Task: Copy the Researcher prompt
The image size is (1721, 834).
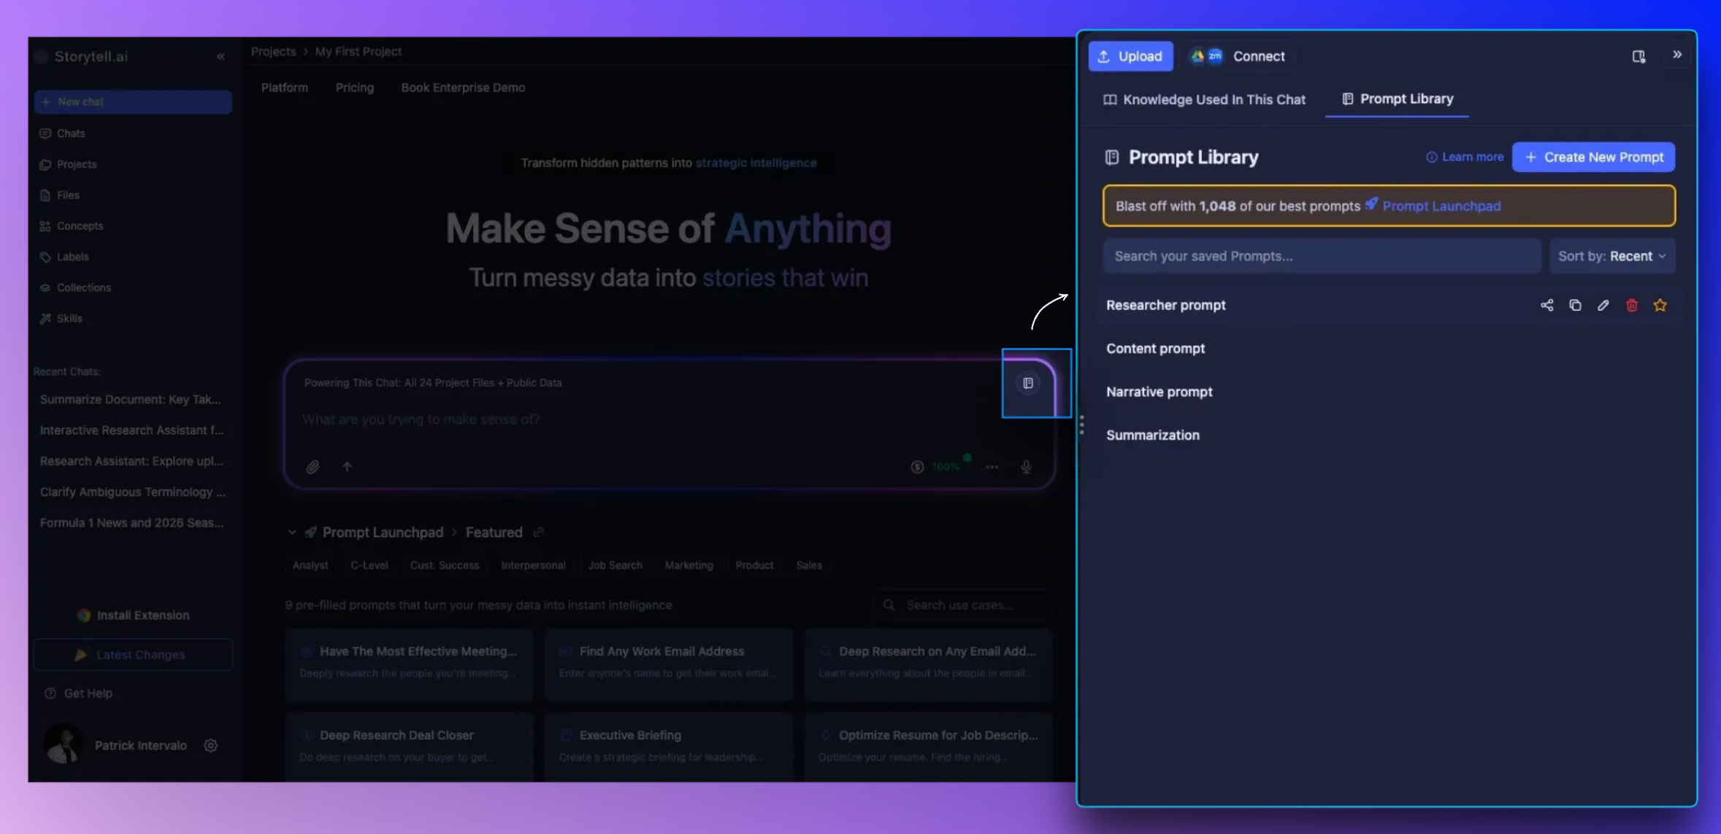Action: pyautogui.click(x=1575, y=305)
